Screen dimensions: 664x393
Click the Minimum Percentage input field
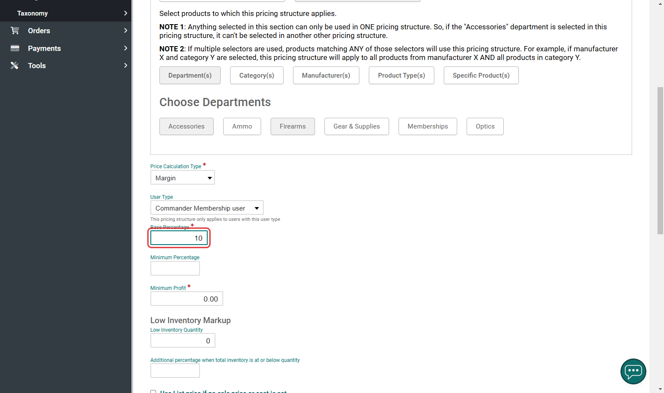pos(175,268)
